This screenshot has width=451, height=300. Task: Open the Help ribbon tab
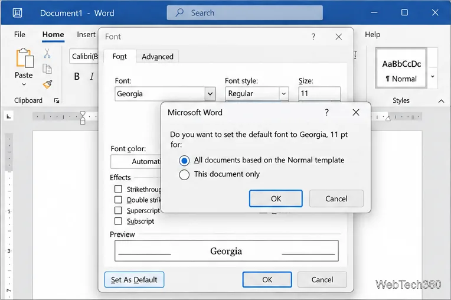pyautogui.click(x=372, y=34)
